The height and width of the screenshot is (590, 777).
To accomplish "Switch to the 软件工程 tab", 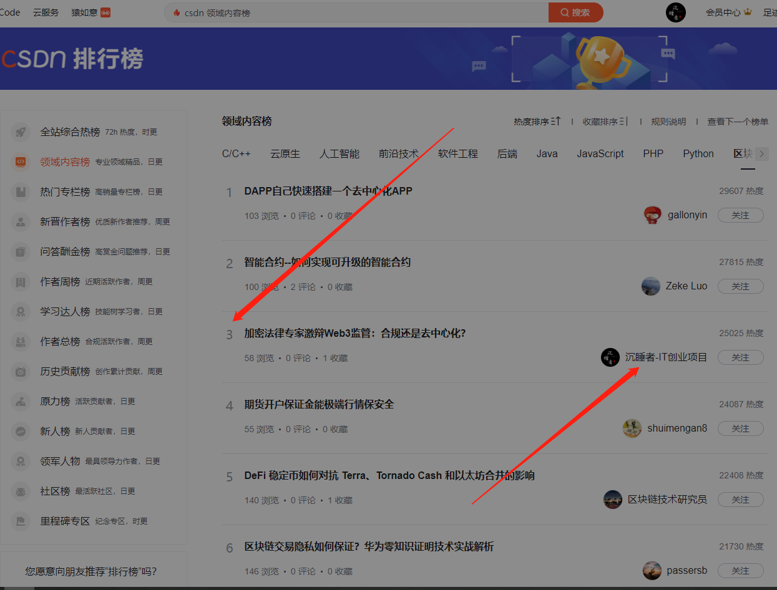I will click(458, 154).
